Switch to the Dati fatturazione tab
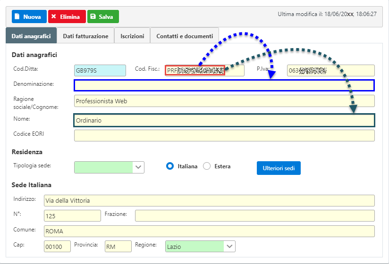 [x=85, y=36]
